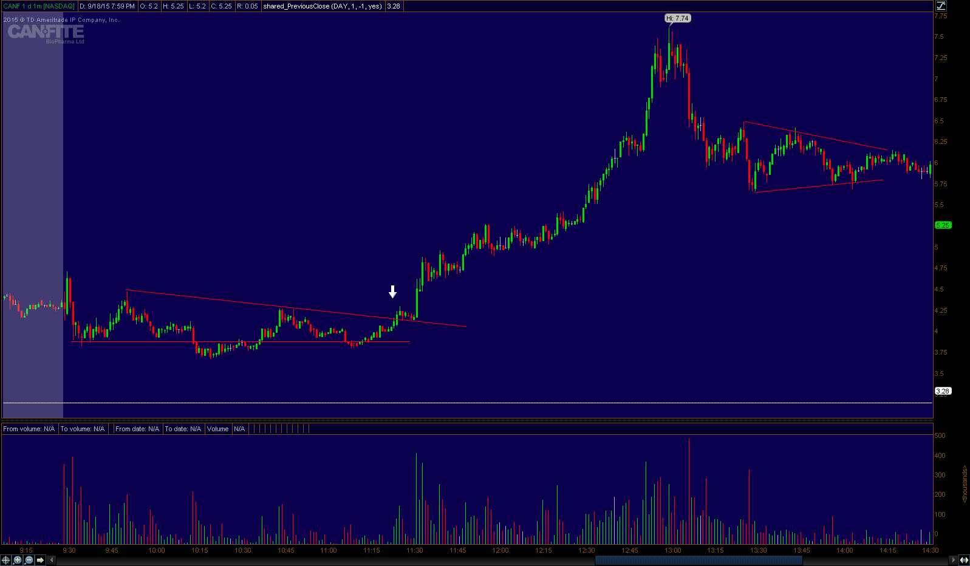
Task: Click the 500 volume axis label
Action: tap(940, 435)
